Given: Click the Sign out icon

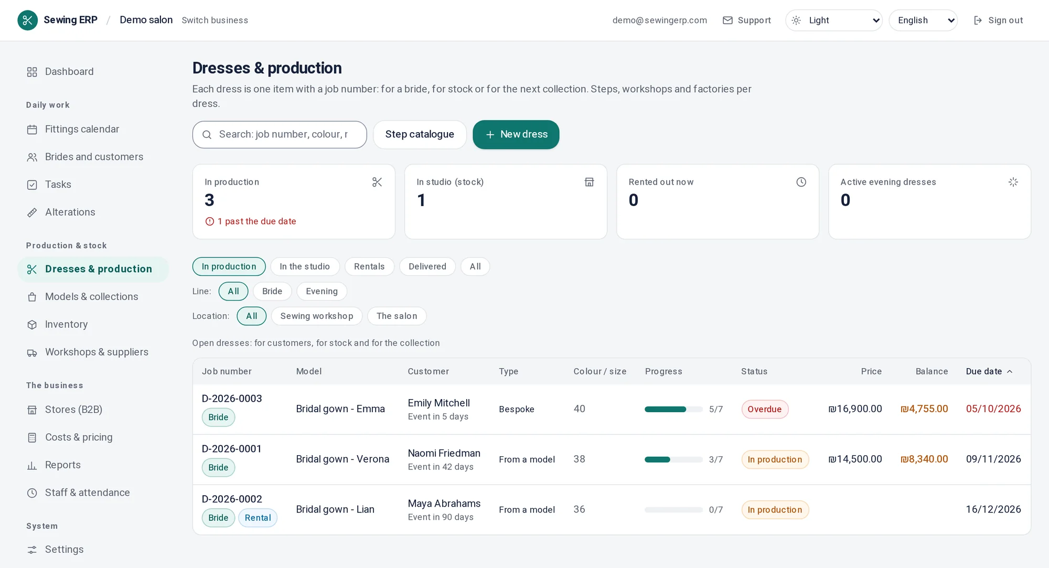Looking at the screenshot, I should tap(978, 20).
